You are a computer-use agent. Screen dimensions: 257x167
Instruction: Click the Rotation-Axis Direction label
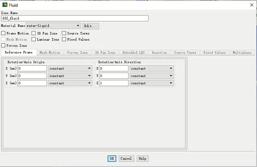click(120, 62)
